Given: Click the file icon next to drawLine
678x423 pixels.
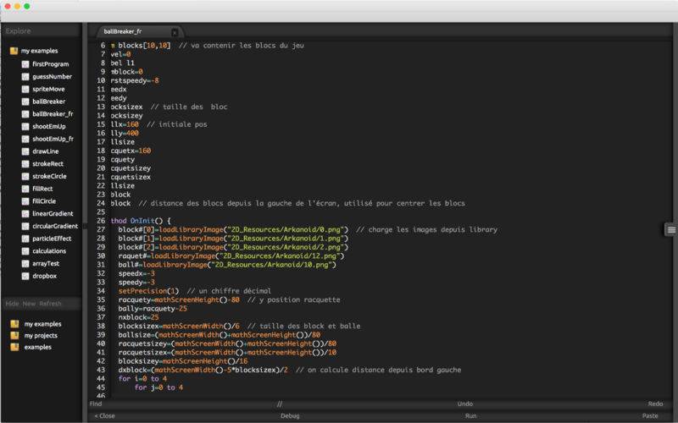Looking at the screenshot, I should click(x=25, y=151).
